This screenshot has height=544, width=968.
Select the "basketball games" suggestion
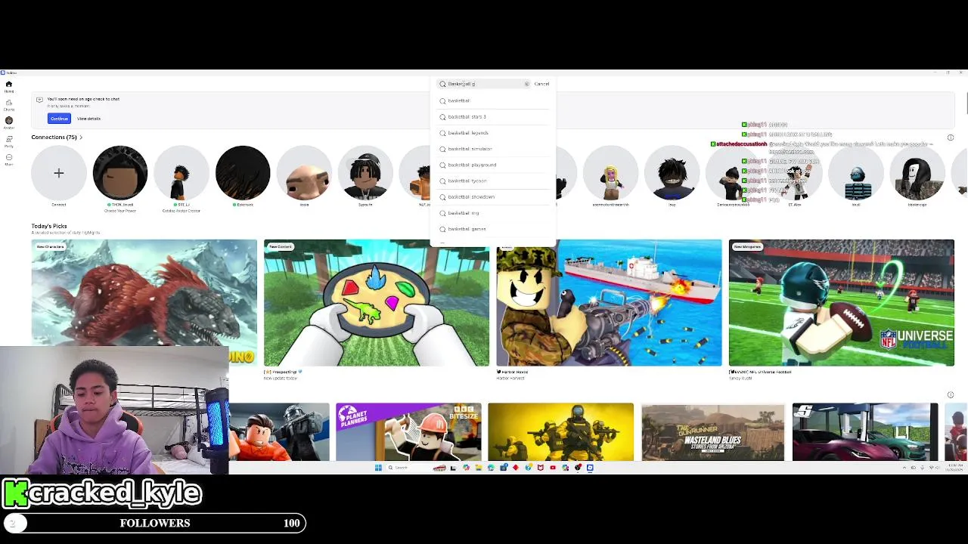(x=493, y=229)
